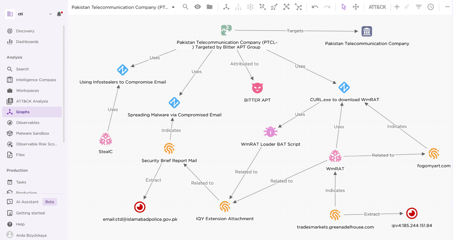Open the clock timeline icon
Image resolution: width=453 pixels, height=240 pixels.
tap(431, 7)
